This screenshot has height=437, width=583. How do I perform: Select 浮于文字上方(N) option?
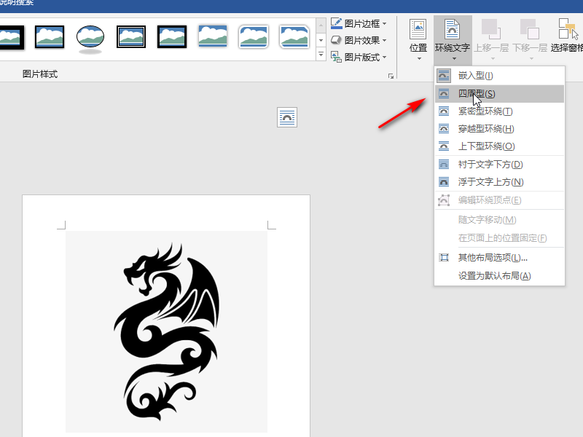click(500, 181)
